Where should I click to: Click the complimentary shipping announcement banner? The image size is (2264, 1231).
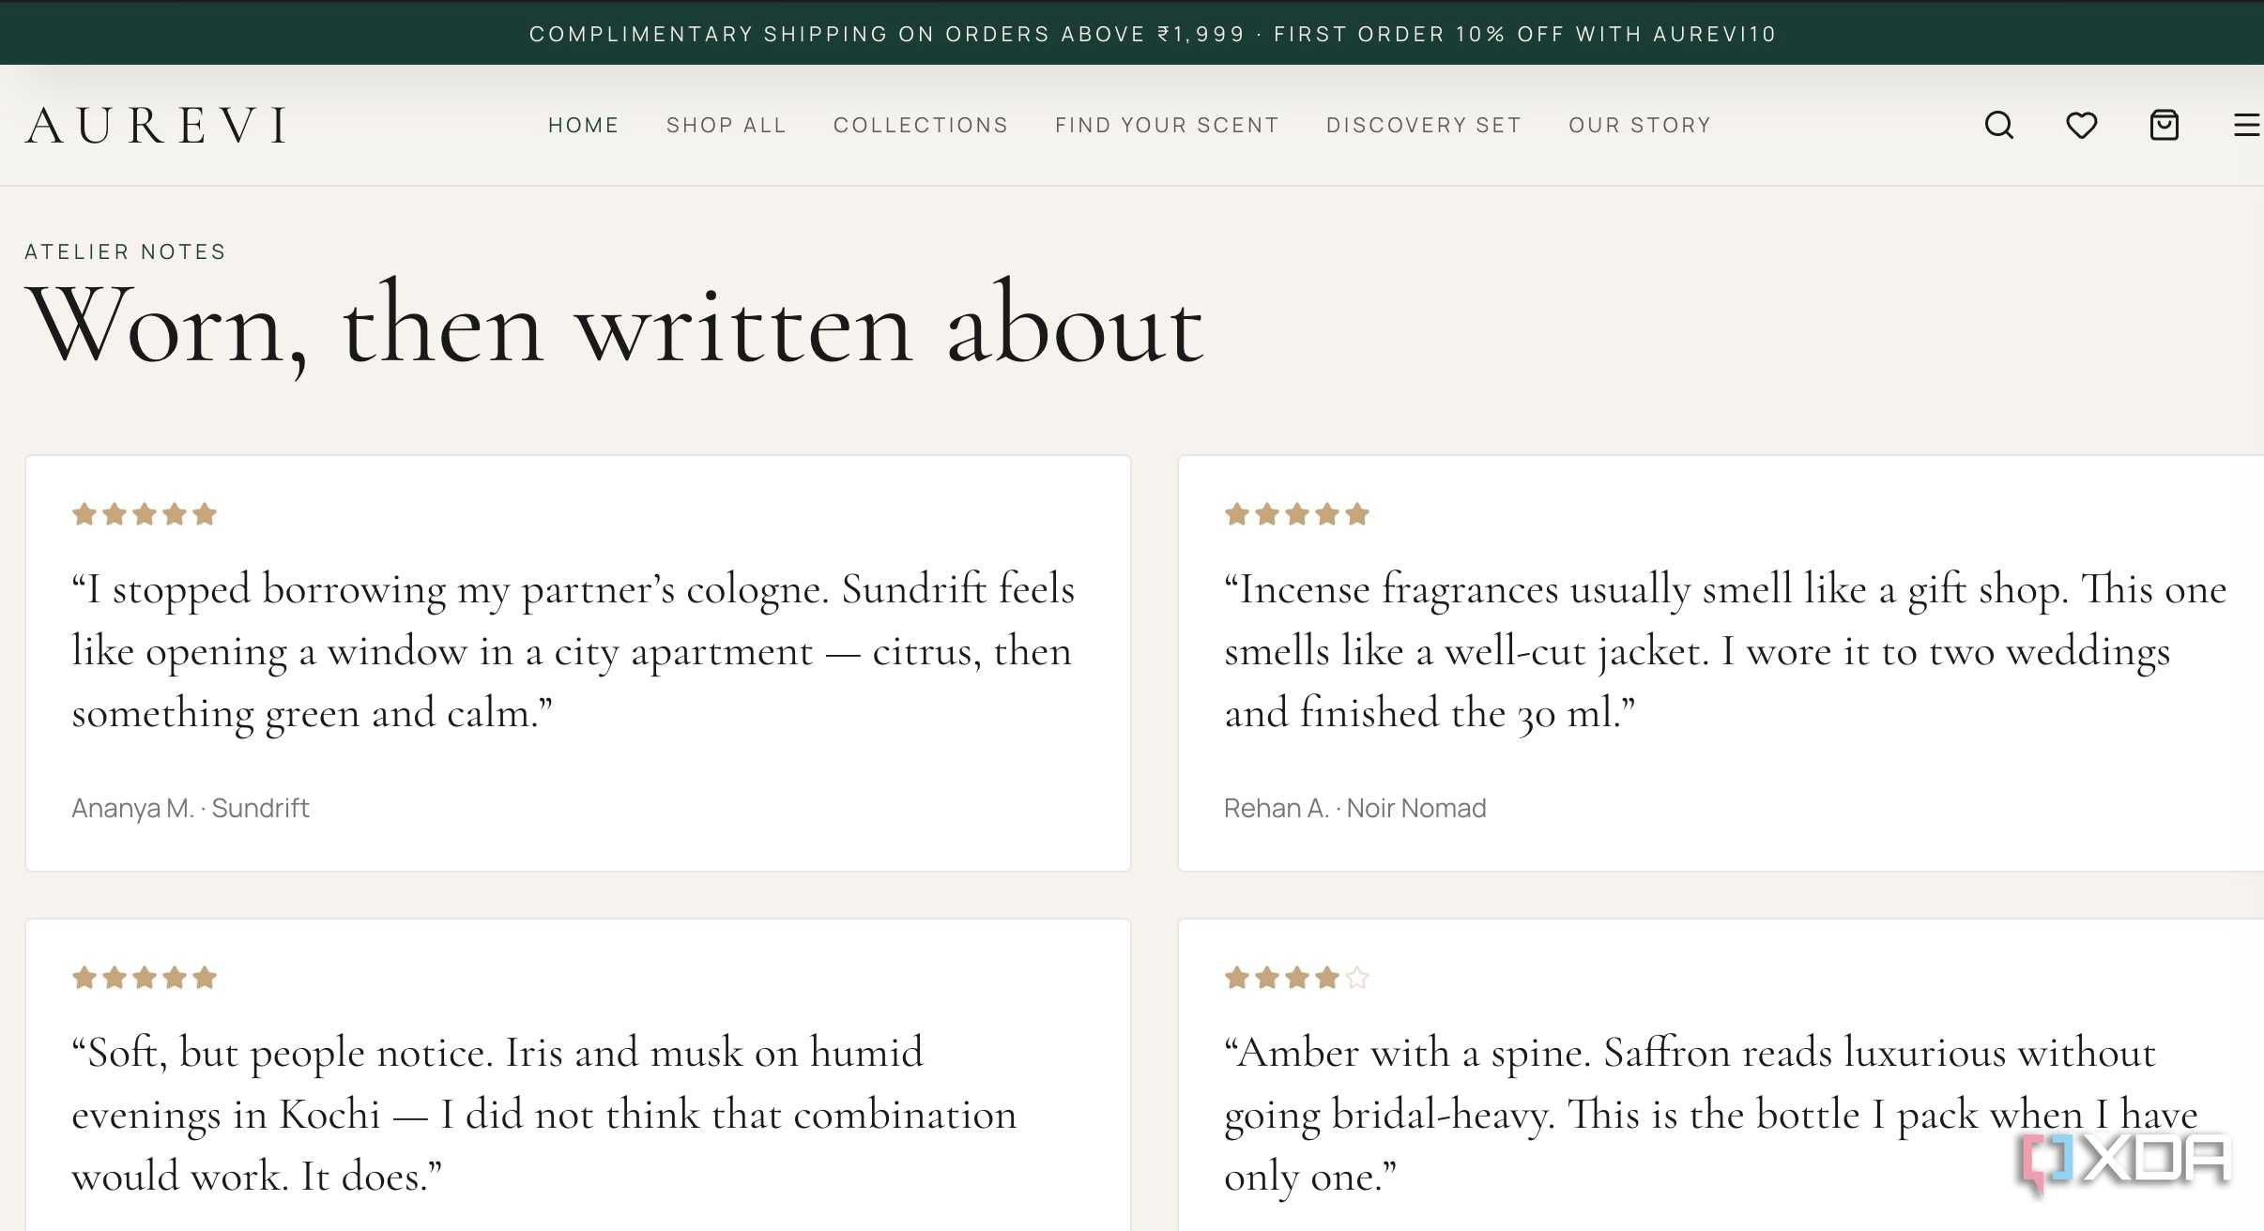click(1132, 33)
